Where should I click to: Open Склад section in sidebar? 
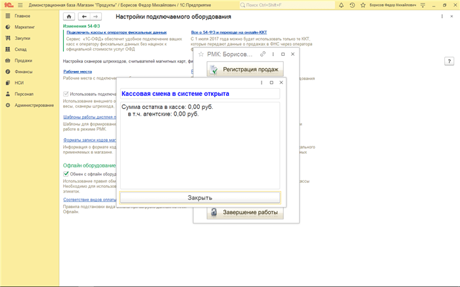[x=20, y=49]
